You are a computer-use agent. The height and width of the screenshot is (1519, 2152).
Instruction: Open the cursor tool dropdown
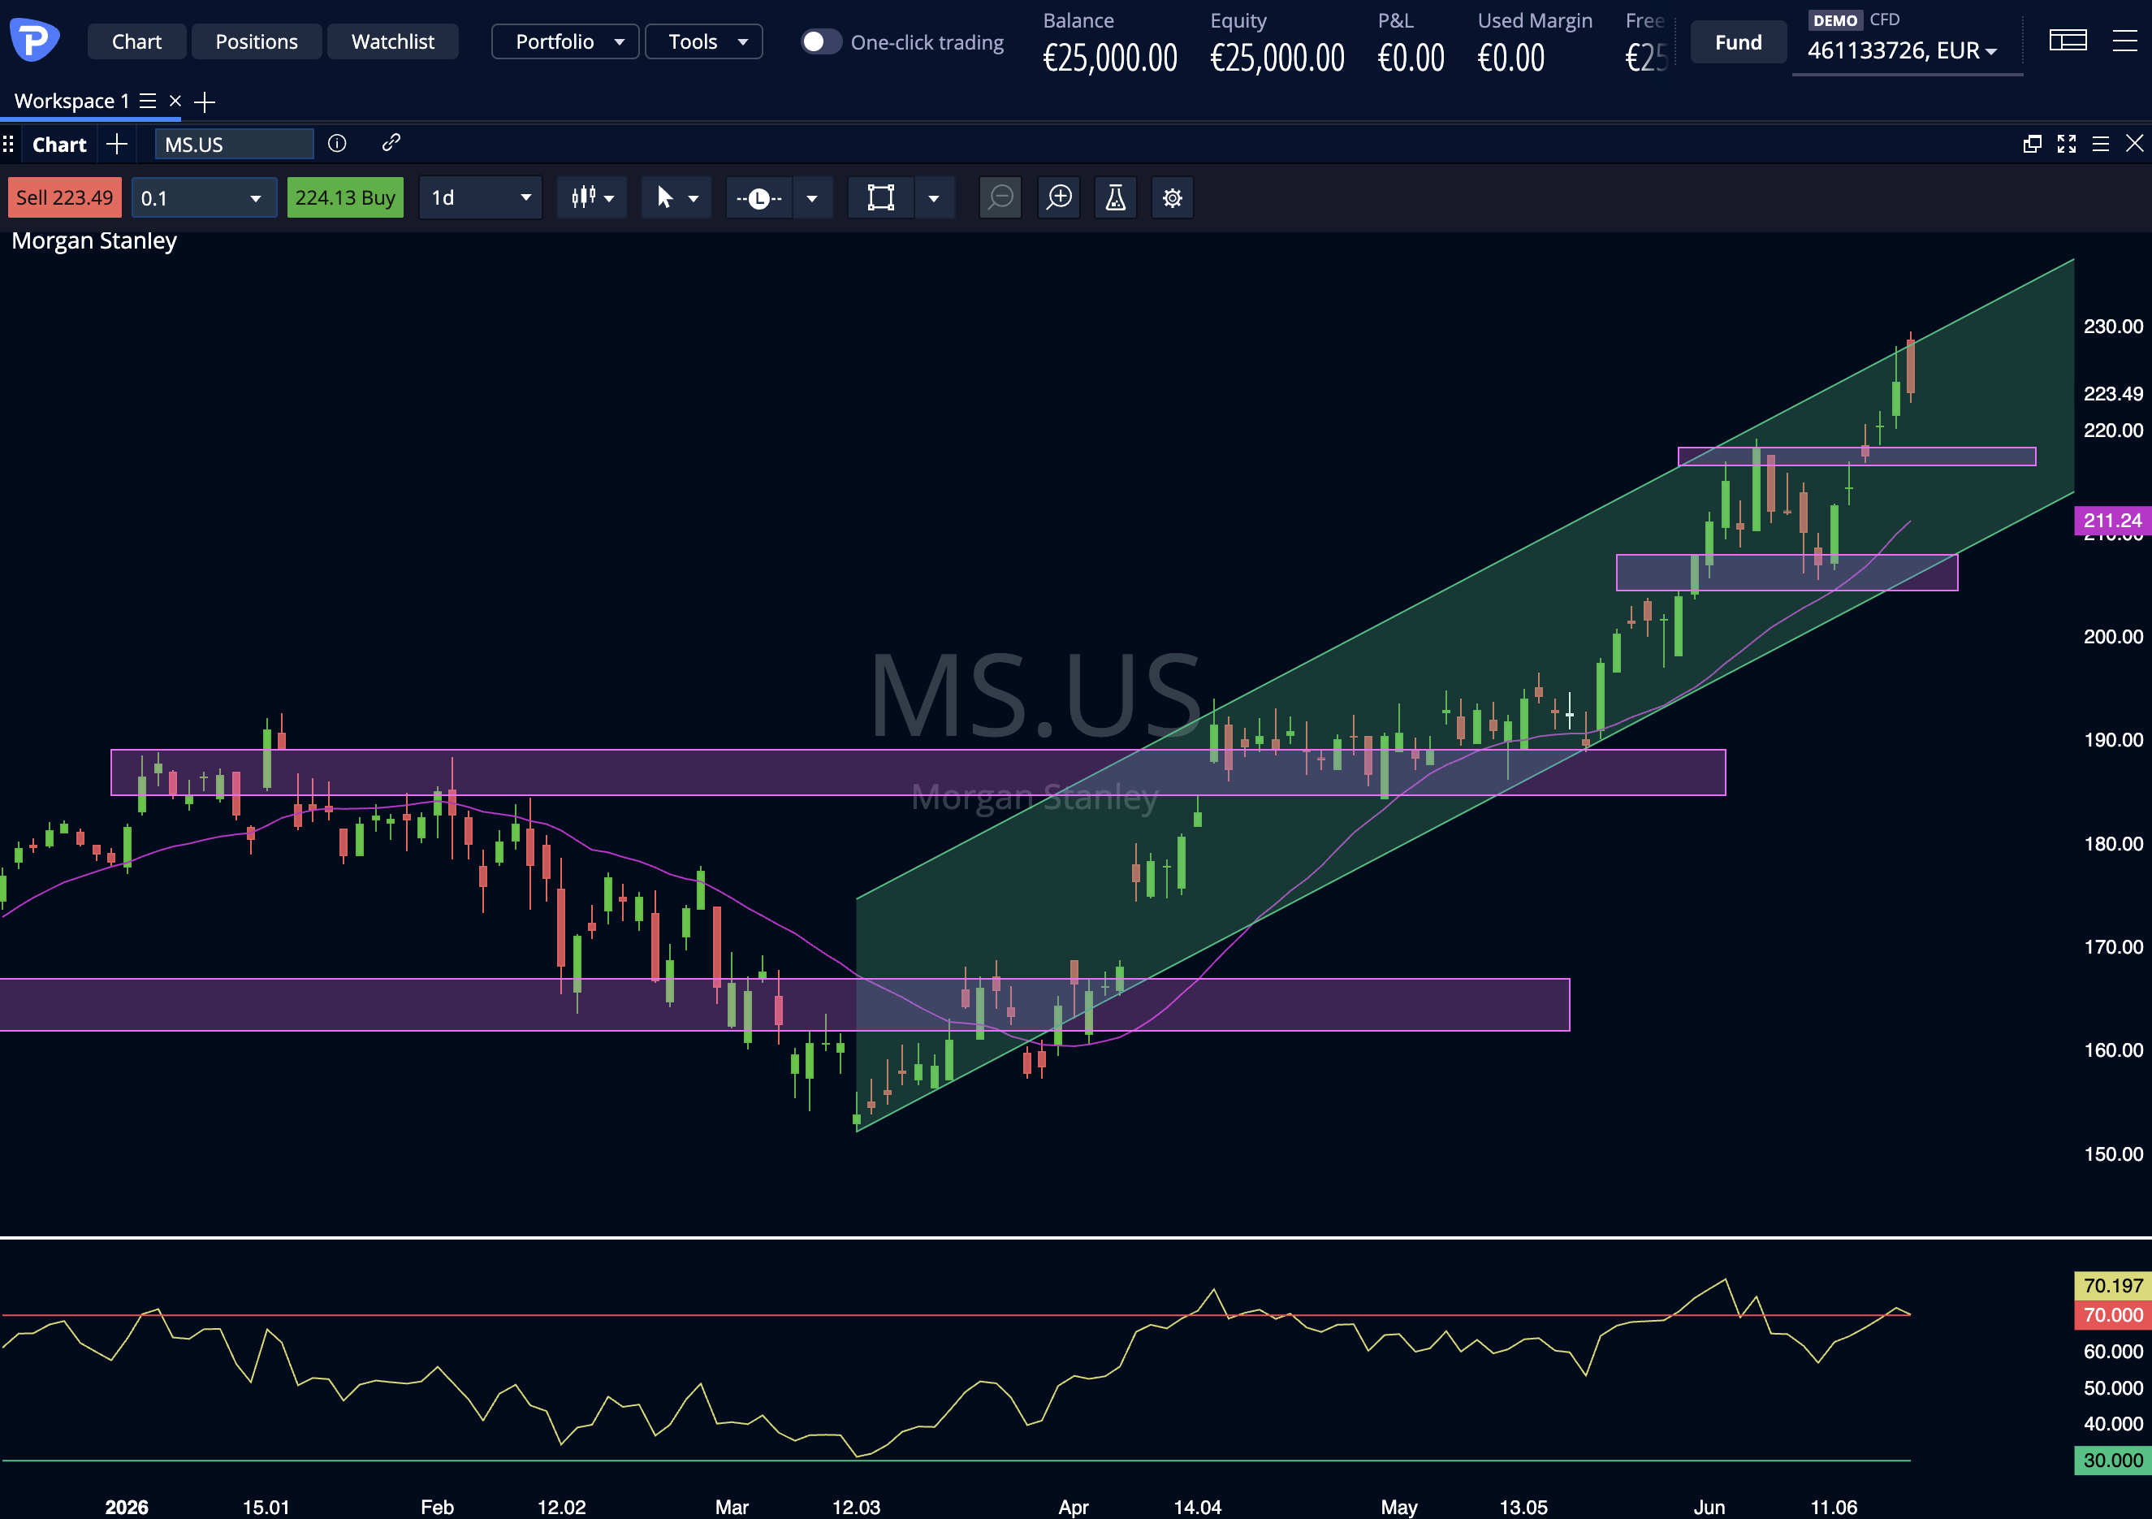point(676,198)
